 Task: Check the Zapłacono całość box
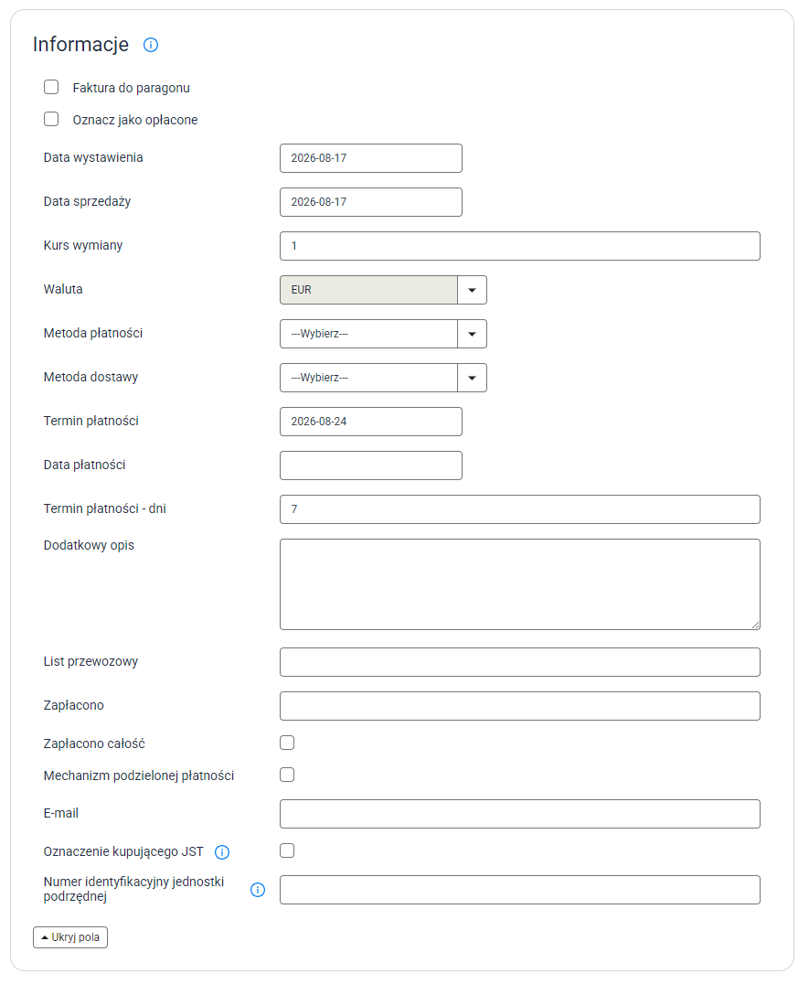[x=287, y=743]
